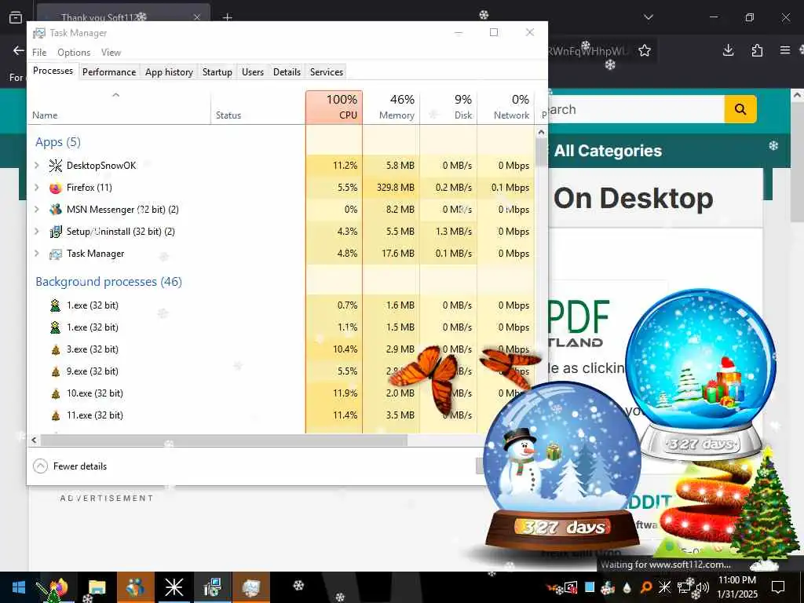The height and width of the screenshot is (603, 804).
Task: Select the second 1.exe (32 bit) row
Action: click(281, 327)
